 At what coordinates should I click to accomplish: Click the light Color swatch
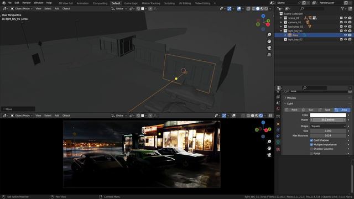pos(328,115)
